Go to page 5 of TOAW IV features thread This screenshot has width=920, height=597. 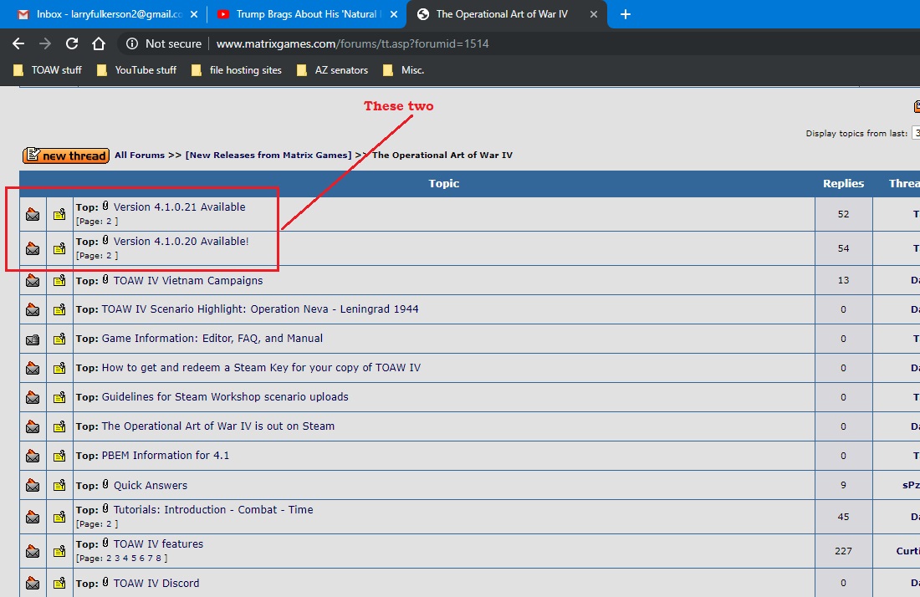134,559
